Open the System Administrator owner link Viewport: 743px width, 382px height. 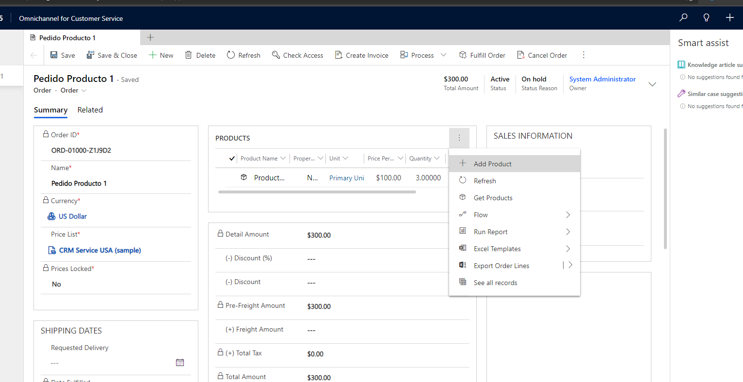[602, 79]
